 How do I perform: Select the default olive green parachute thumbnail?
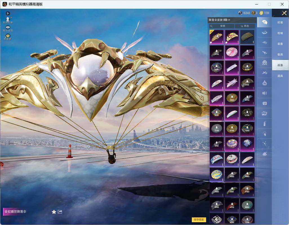pyautogui.click(x=247, y=37)
